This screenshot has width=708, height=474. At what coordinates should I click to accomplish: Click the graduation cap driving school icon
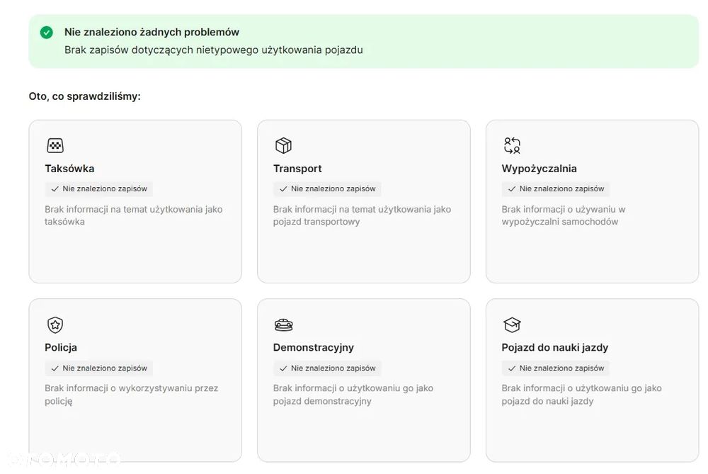512,325
